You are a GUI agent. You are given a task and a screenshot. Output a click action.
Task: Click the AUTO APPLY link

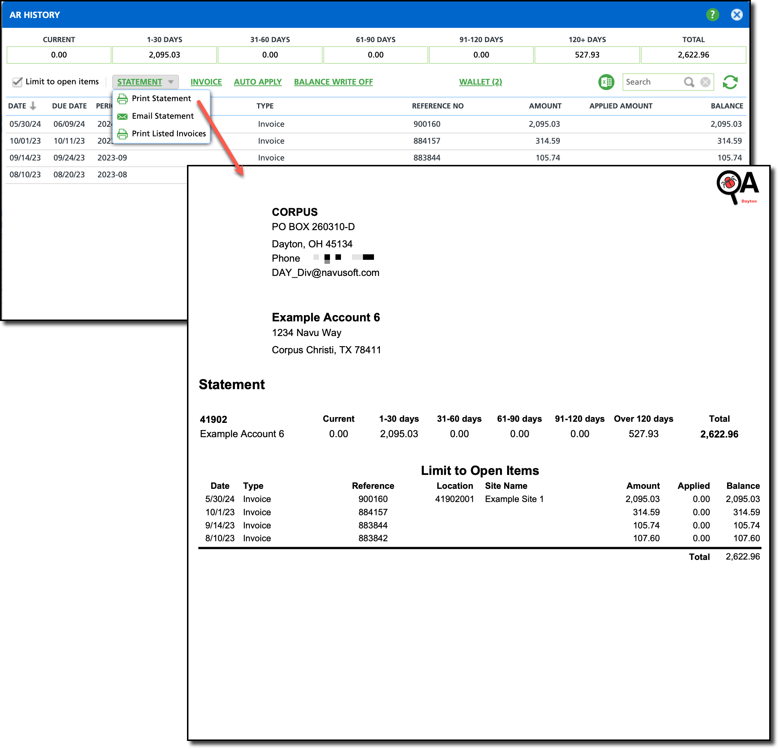pos(258,82)
